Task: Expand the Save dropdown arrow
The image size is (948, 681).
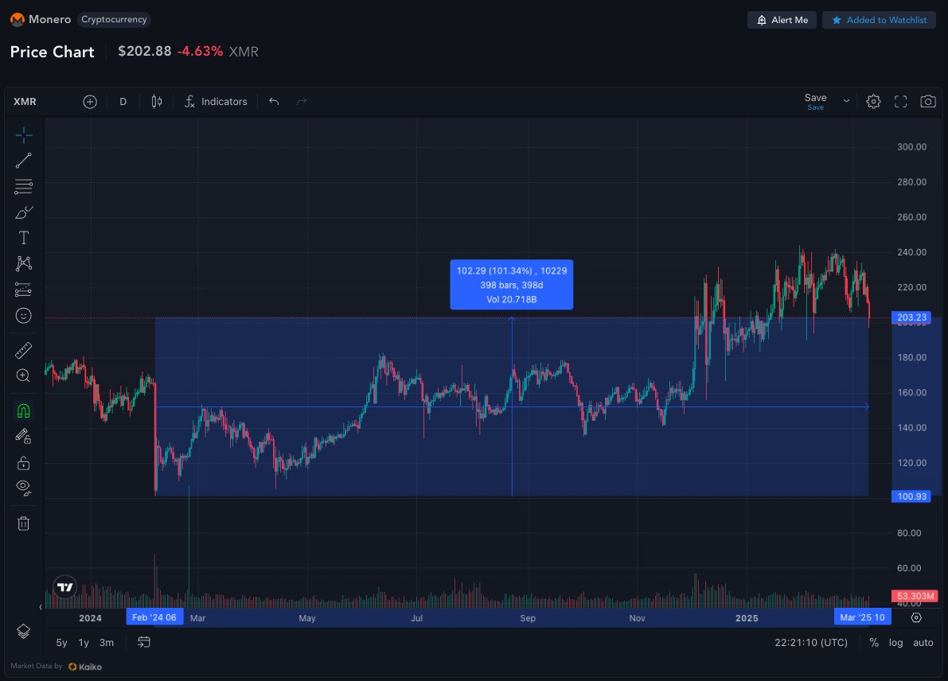Action: click(x=846, y=102)
